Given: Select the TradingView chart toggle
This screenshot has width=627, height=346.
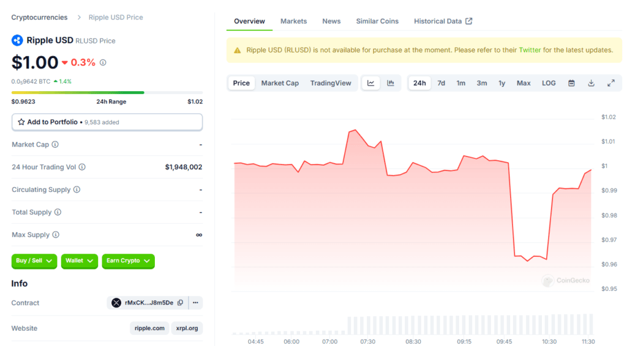Looking at the screenshot, I should pyautogui.click(x=331, y=83).
